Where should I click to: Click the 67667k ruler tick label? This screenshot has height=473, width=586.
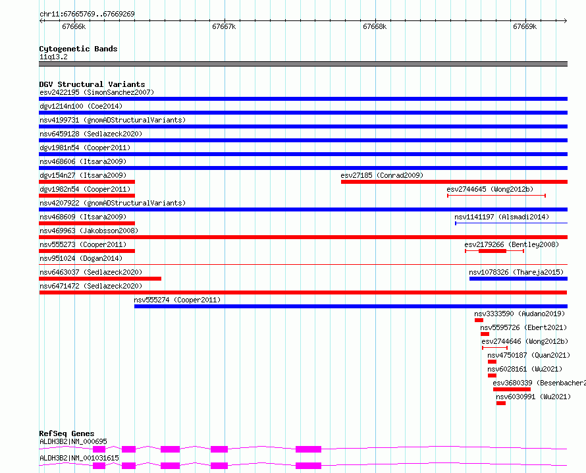pyautogui.click(x=224, y=26)
